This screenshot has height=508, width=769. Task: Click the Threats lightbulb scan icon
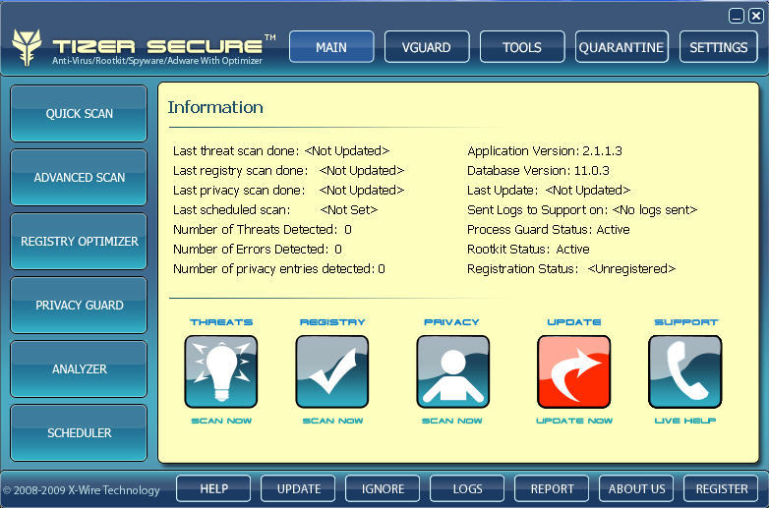point(220,371)
